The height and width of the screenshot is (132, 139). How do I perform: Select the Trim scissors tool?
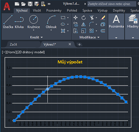(x=91, y=18)
